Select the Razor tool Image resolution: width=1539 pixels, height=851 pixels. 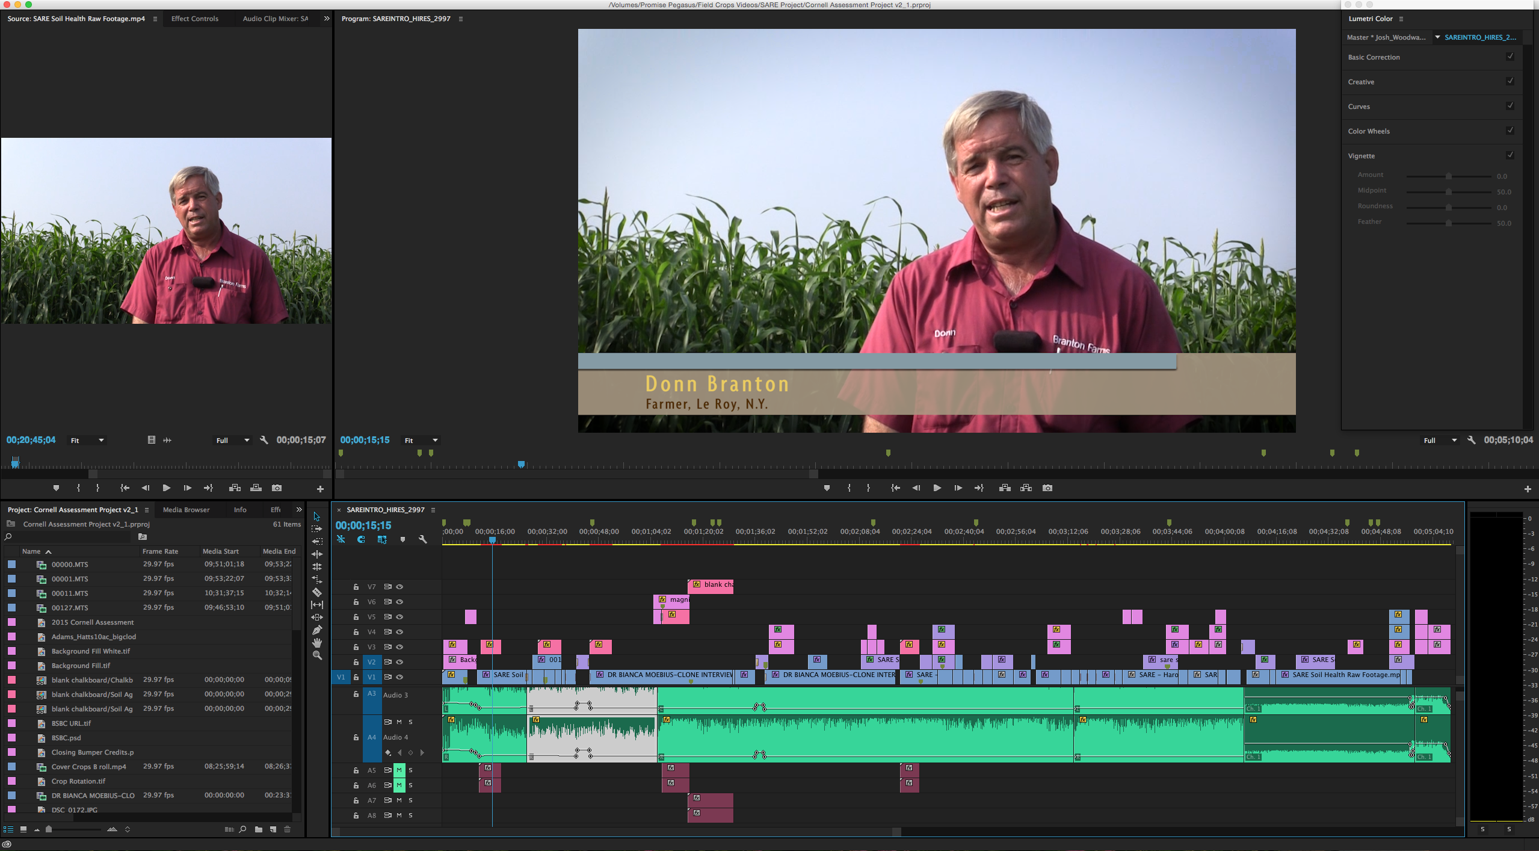pyautogui.click(x=316, y=592)
